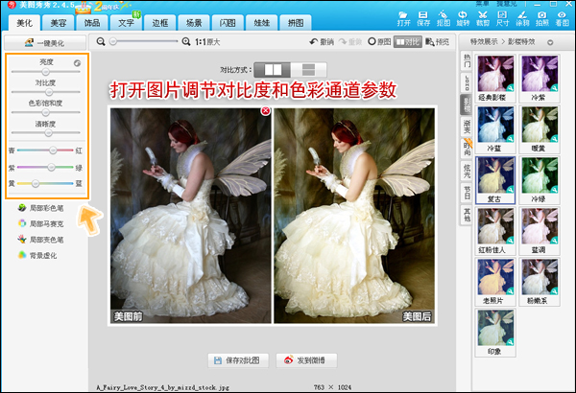Click the reset icon beside 亮度 brightness
This screenshot has width=576, height=393.
point(77,63)
